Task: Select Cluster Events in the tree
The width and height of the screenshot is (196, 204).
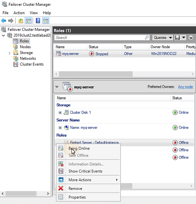Action: (x=32, y=64)
